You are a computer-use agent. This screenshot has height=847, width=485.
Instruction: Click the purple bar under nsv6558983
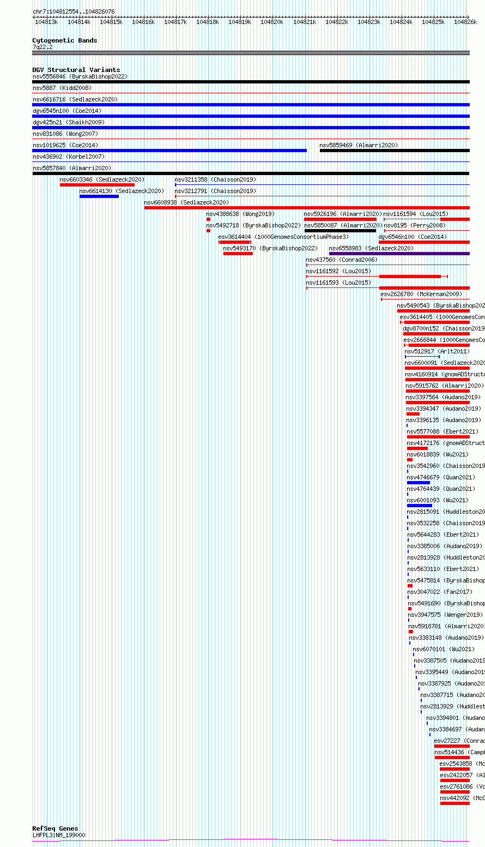pyautogui.click(x=399, y=254)
